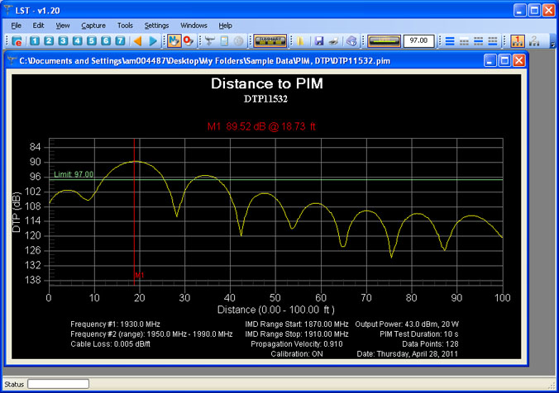Select trace number 4 button

click(x=78, y=41)
